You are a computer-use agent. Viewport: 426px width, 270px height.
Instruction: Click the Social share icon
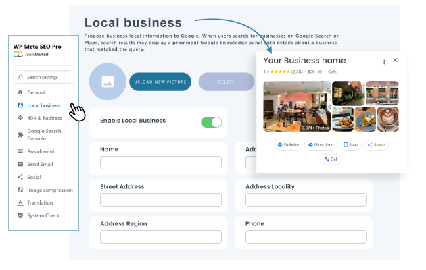pos(20,177)
